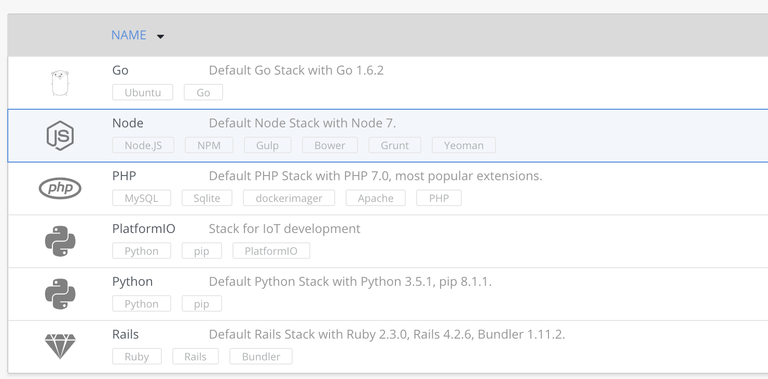Click the pip tag in Python row
Viewport: 768px width, 379px height.
[x=202, y=304]
